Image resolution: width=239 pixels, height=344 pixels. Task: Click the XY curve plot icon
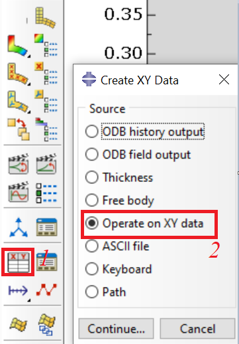[x=46, y=290]
